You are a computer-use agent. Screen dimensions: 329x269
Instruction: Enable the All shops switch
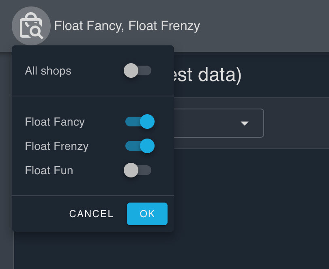click(x=138, y=71)
